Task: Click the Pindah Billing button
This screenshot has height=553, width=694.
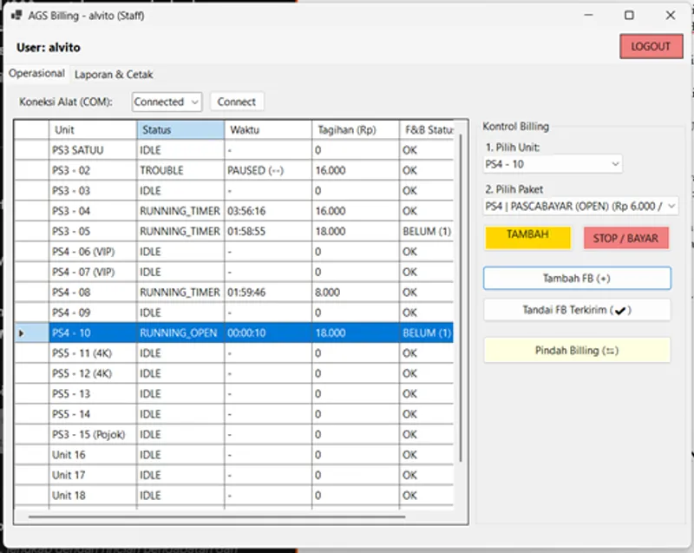Action: [x=577, y=351]
